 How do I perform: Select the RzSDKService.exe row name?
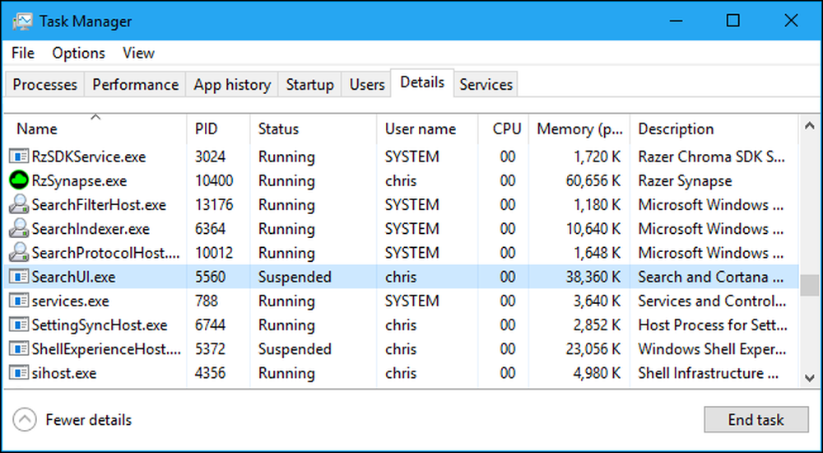point(89,156)
